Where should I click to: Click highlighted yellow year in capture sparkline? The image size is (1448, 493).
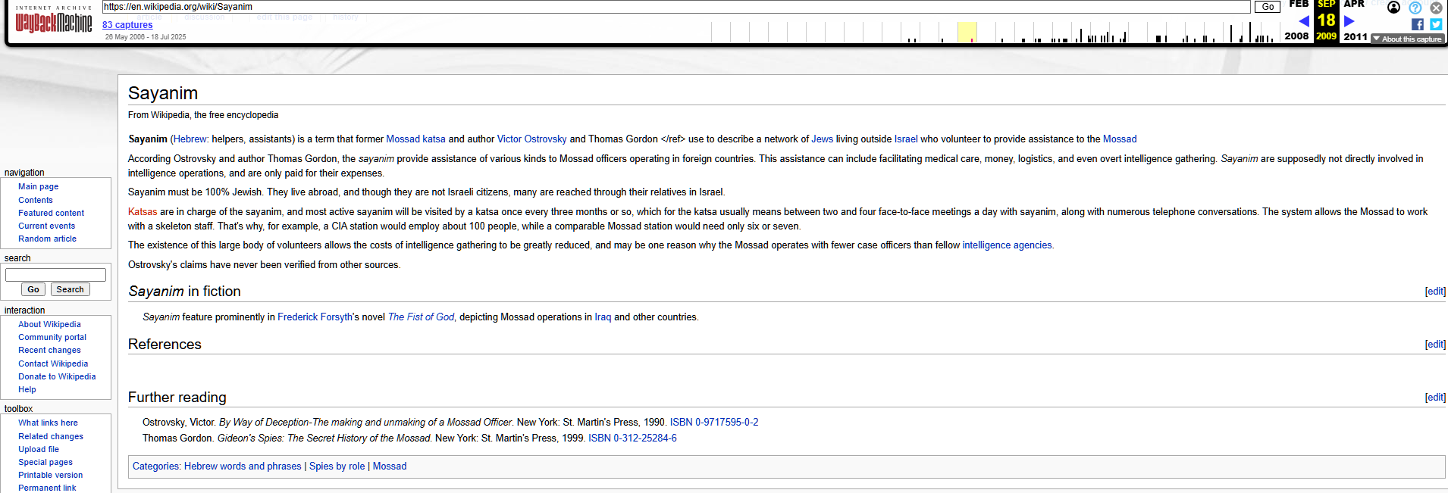(x=967, y=33)
